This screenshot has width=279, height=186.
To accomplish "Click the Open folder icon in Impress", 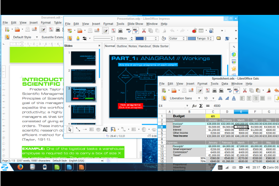I will tap(80, 31).
